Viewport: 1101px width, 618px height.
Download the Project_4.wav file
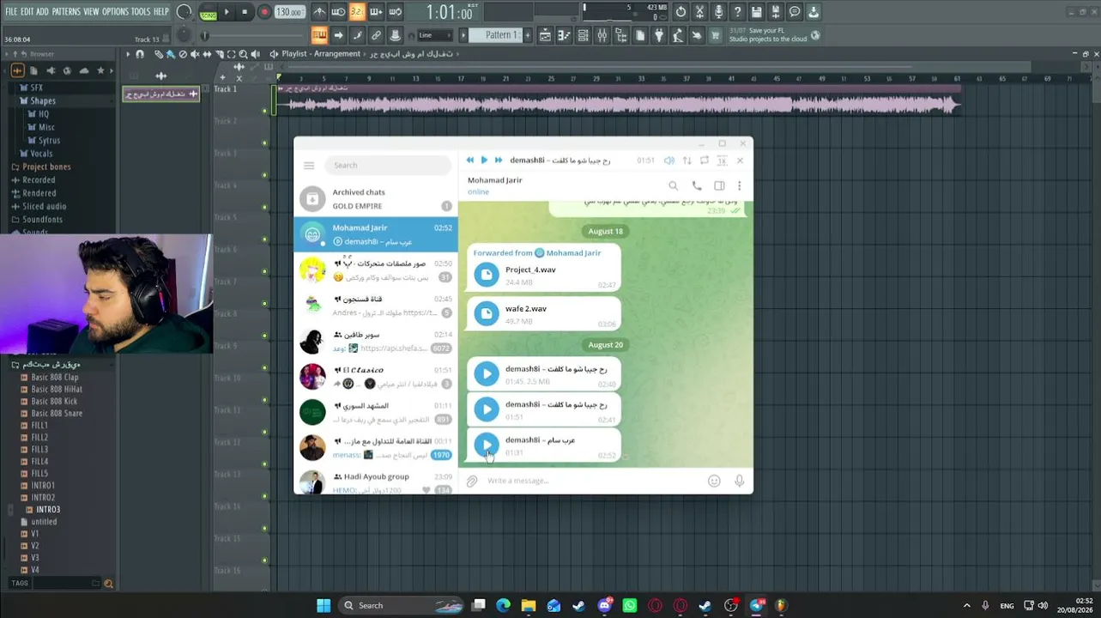(x=487, y=274)
